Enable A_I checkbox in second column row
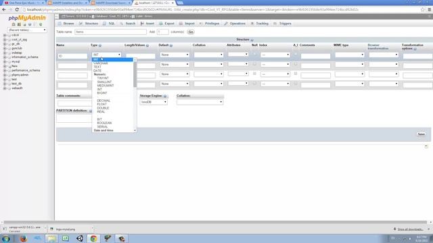Screen dimensions: 433x243 (x=296, y=64)
